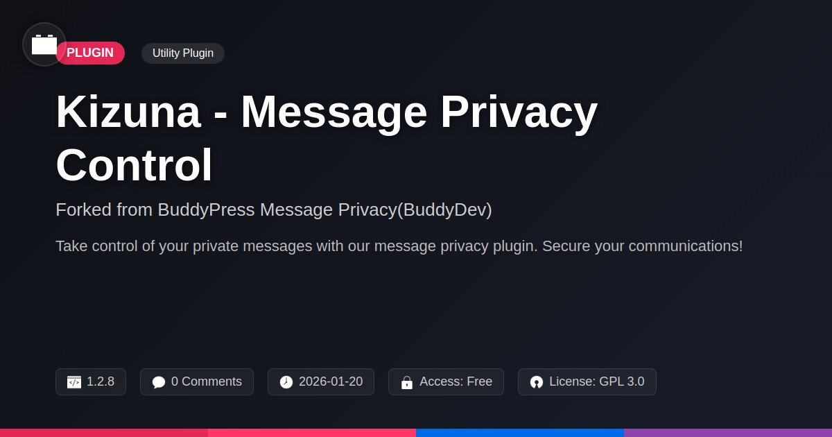
Task: Click the pink color bar segment at bottom
Action: click(x=312, y=433)
